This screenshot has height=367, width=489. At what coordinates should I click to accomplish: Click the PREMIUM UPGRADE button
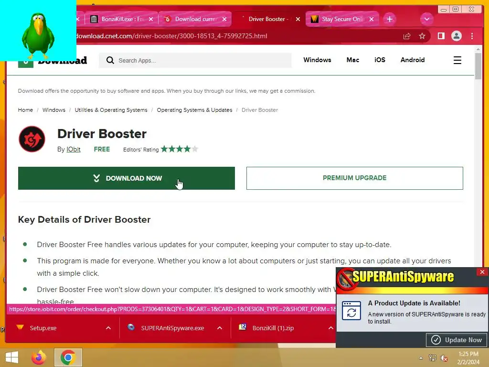coord(355,178)
